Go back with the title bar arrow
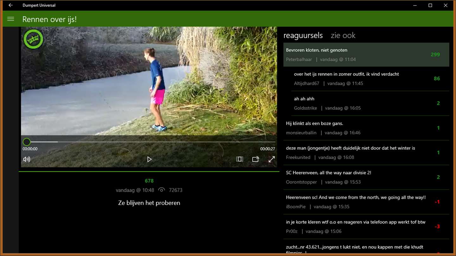 [x=10, y=5]
